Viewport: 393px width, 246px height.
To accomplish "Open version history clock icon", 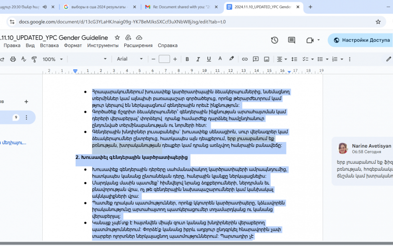I will (x=275, y=40).
